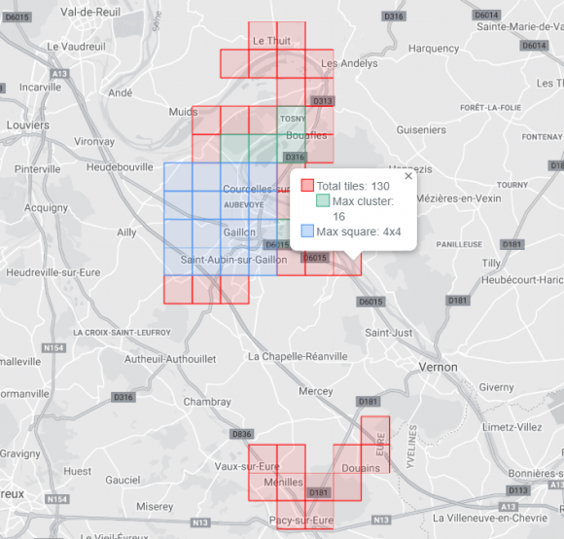Click the Louviers town label
Screen dimensions: 564x539
coord(28,125)
